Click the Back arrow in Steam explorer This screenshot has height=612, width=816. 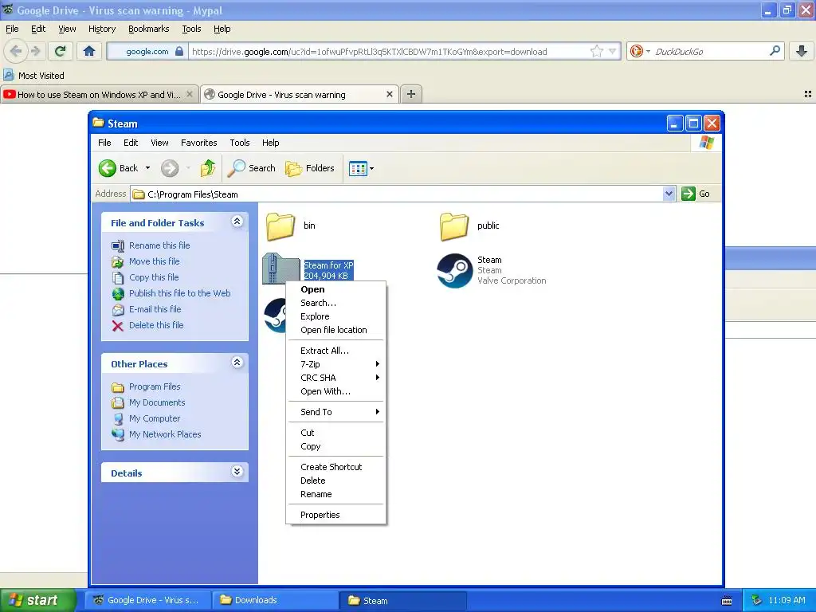[108, 168]
